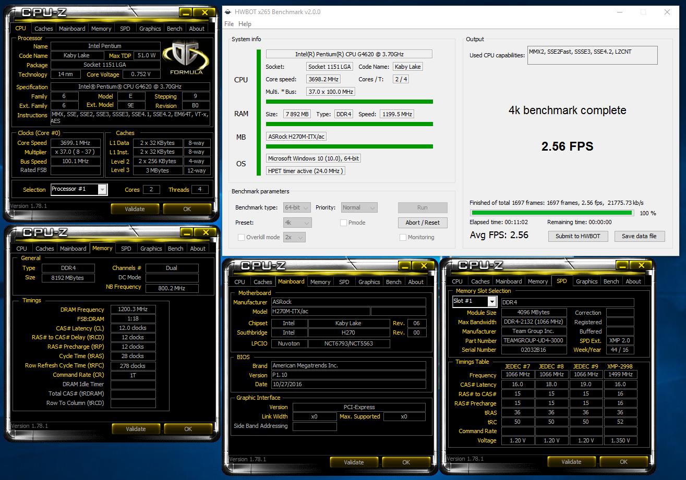Click the disabled Run button

click(x=423, y=207)
